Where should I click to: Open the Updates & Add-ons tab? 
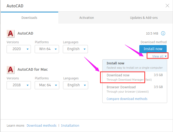tap(144, 18)
